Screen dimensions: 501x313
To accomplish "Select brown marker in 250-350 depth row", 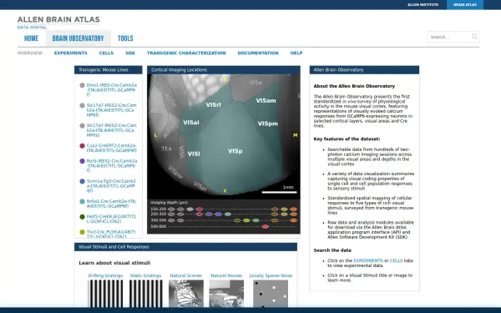I will (x=275, y=214).
